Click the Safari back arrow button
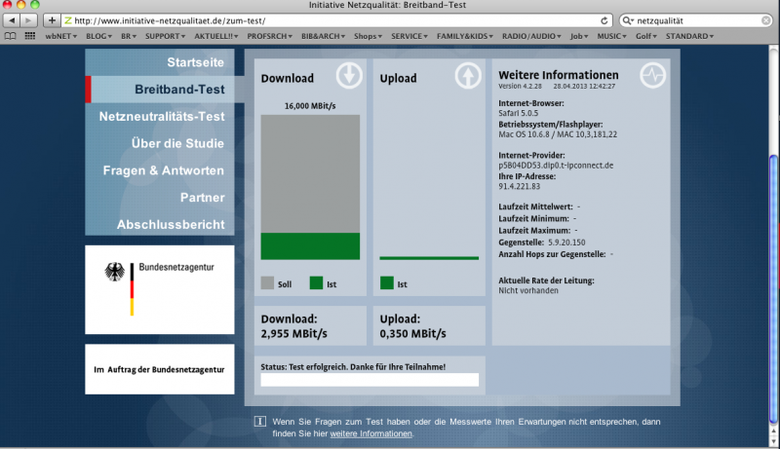The width and height of the screenshot is (780, 449). point(14,19)
